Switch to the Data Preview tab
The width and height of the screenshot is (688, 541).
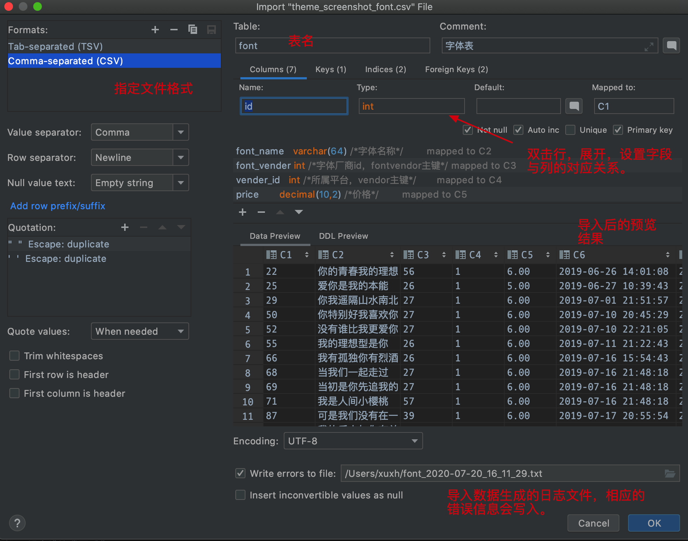pos(275,236)
